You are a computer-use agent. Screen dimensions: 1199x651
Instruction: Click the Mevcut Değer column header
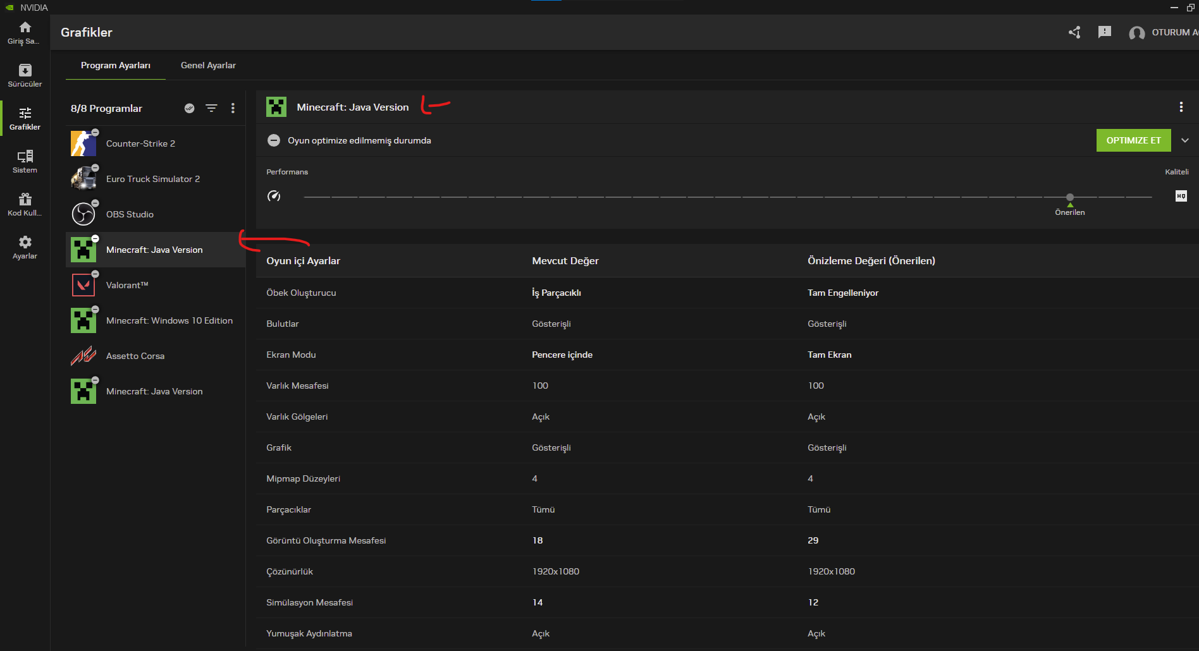pos(565,260)
